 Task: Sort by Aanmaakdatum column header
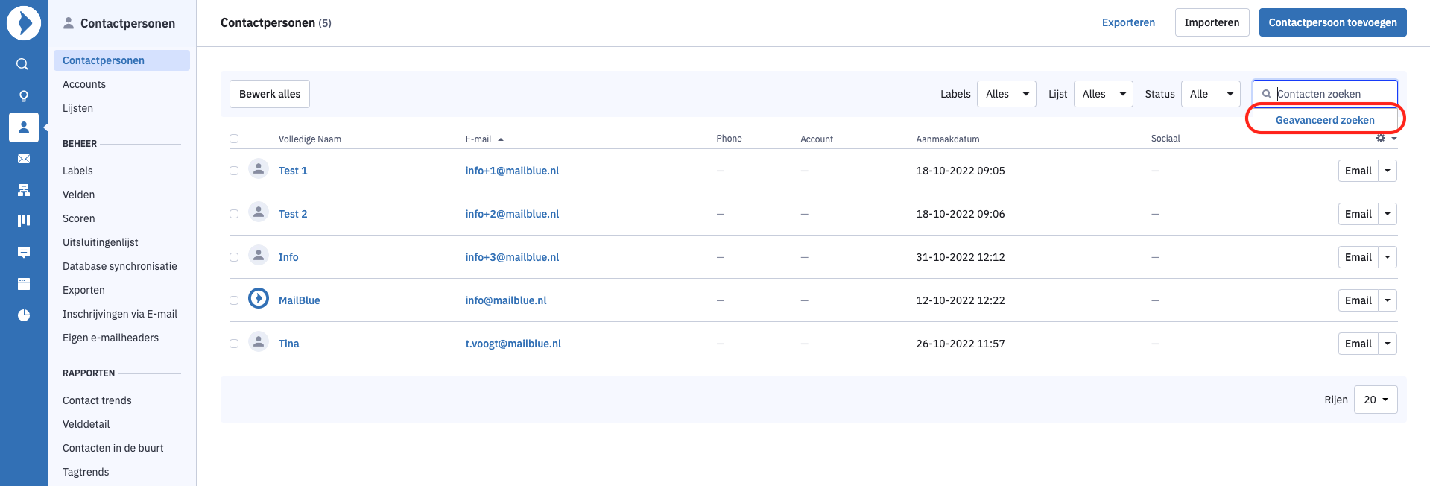pos(947,139)
